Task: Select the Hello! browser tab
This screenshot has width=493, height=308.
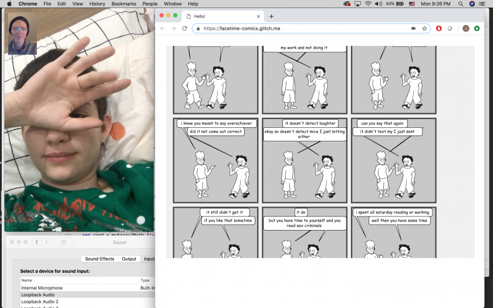Action: [x=222, y=16]
